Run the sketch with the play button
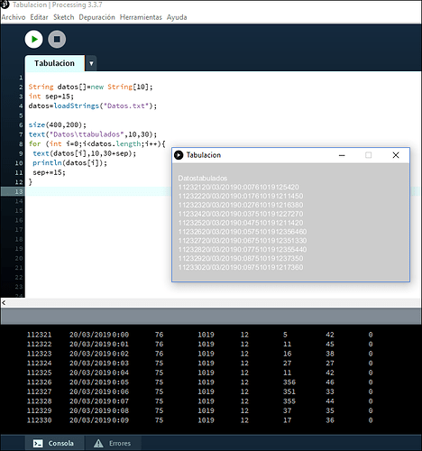Image resolution: width=422 pixels, height=451 pixels. pyautogui.click(x=33, y=40)
